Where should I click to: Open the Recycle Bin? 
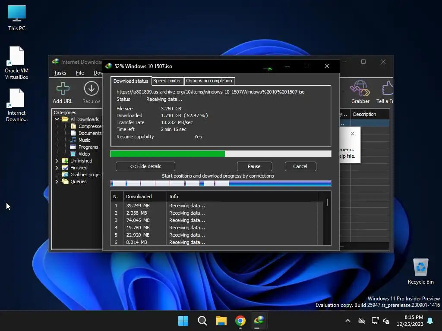420,271
